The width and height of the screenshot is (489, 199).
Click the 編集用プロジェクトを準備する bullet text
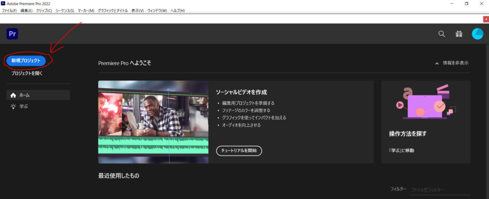coord(248,103)
